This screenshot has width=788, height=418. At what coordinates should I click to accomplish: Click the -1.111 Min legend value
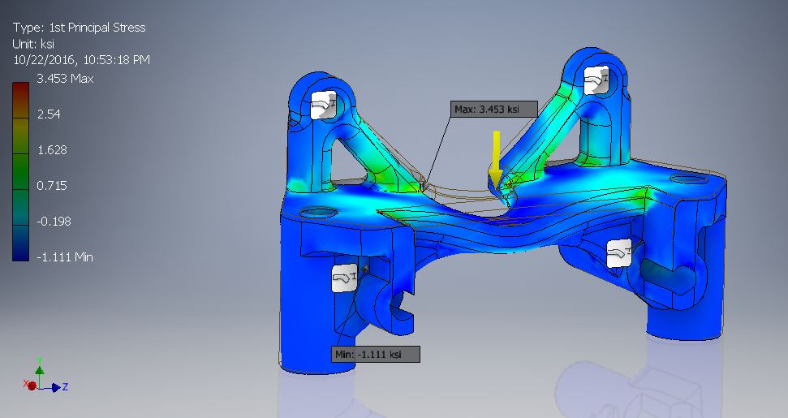click(65, 256)
